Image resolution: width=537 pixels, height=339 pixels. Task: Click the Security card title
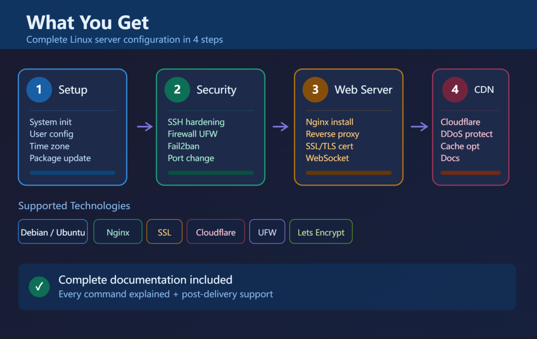coord(216,90)
